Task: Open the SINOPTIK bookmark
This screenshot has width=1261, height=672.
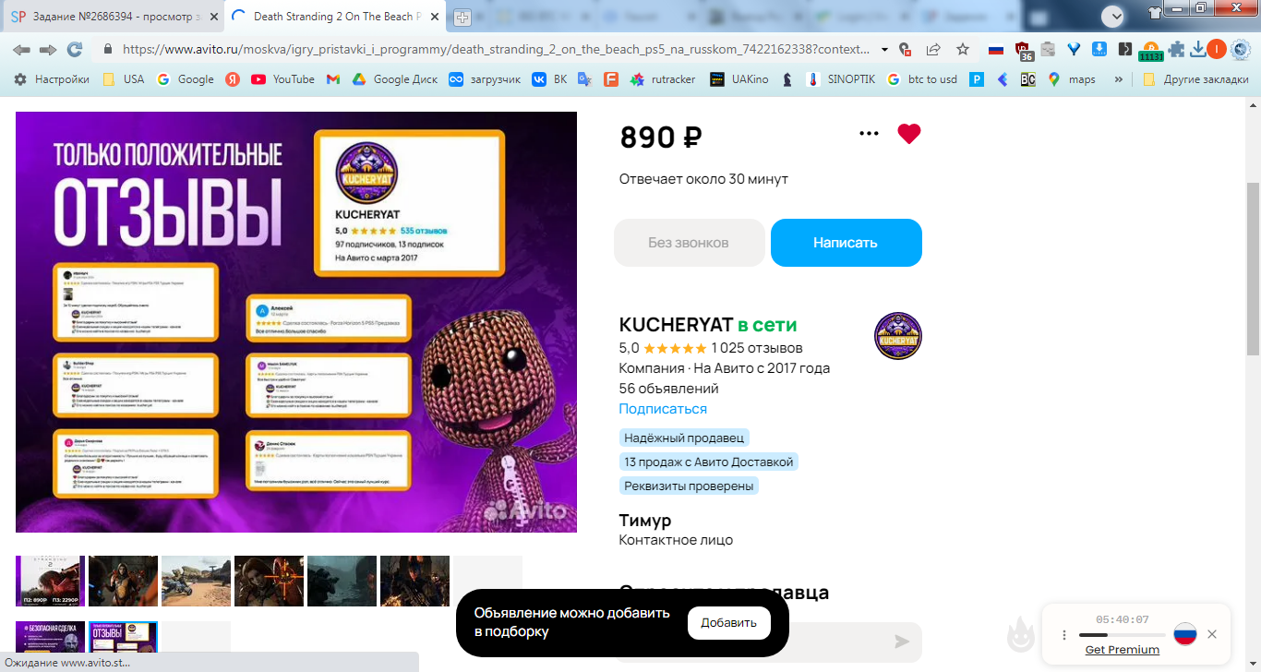Action: (840, 79)
